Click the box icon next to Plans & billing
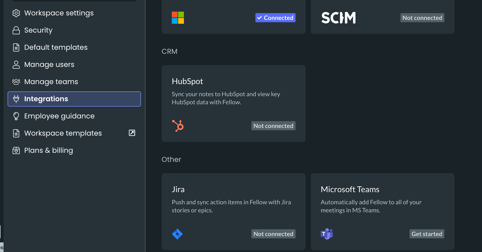 pos(16,150)
